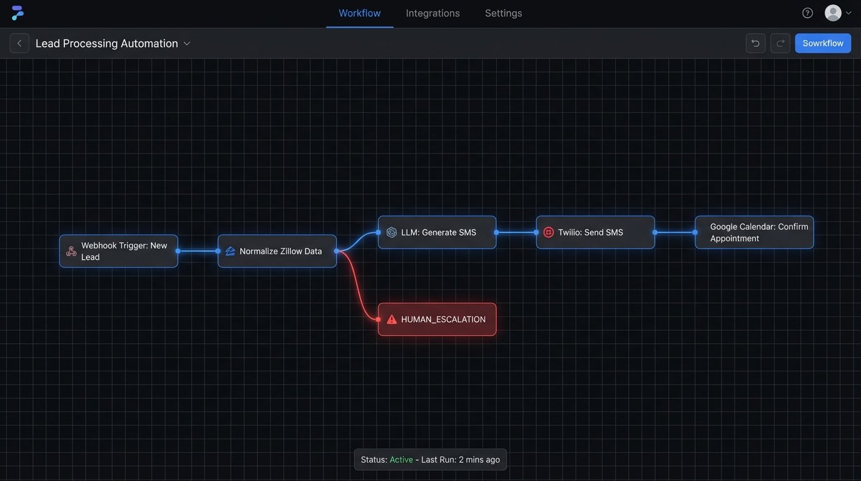Click the HUMAN_ESCALATION warning triangle icon
861x481 pixels.
[x=390, y=319]
